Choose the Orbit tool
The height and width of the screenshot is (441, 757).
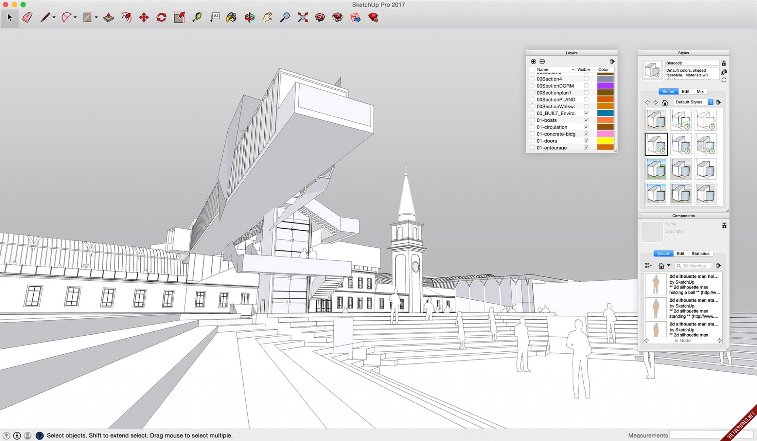[x=249, y=17]
